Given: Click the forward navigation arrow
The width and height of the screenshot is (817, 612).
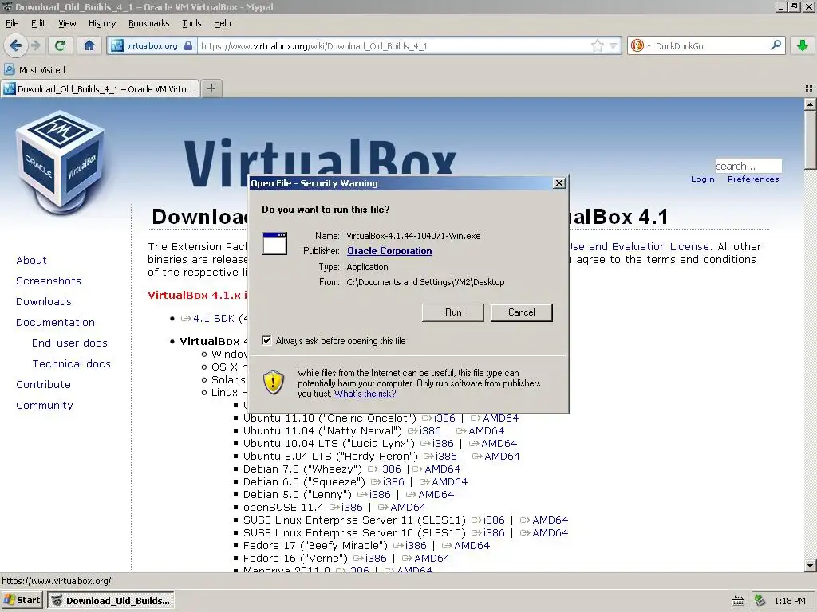Looking at the screenshot, I should coord(35,45).
